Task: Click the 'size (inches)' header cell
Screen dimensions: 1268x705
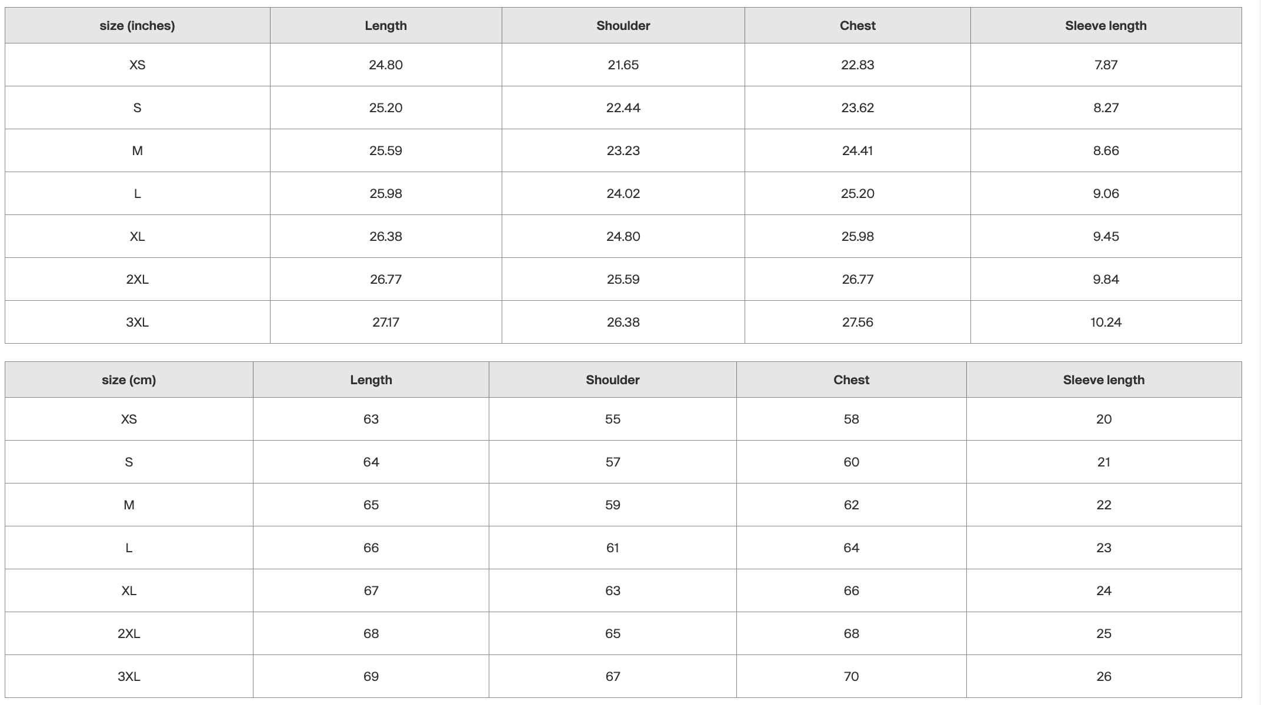Action: point(137,26)
